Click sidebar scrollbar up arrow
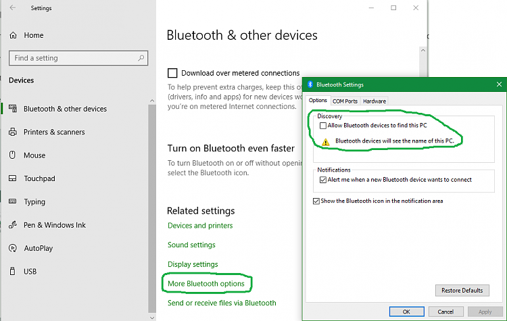Image resolution: width=507 pixels, height=321 pixels. 152,101
